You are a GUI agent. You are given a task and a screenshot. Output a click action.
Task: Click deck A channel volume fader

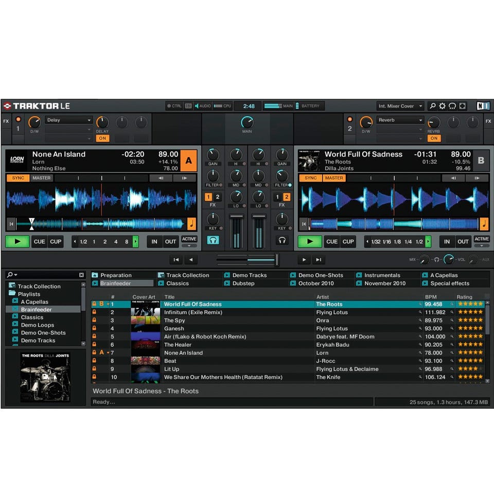[x=236, y=217]
